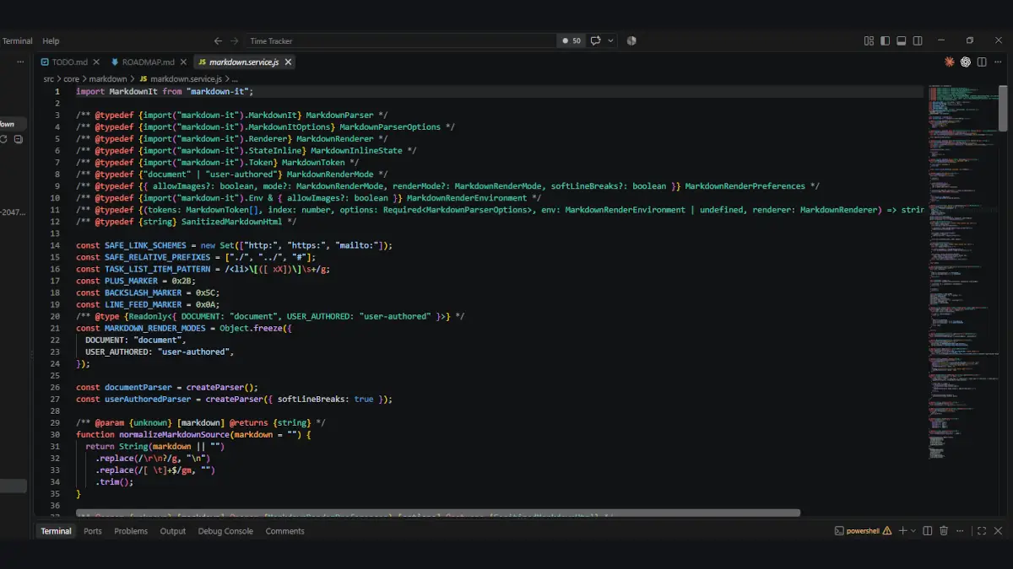Click line number 1 in gutter
Screen dimensions: 1013x569
coord(57,91)
